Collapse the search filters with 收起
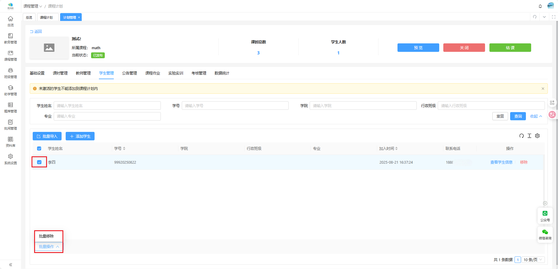Viewport: 558px width, 269px height. tap(536, 116)
